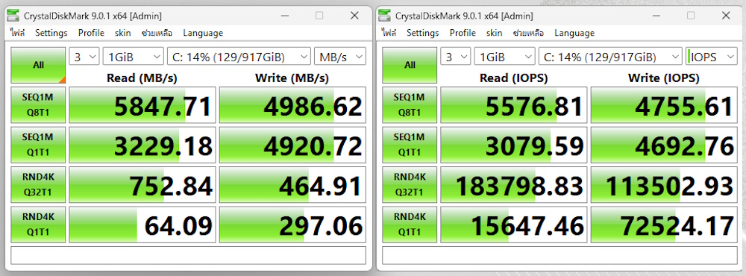Run All tests in left window
This screenshot has height=276, width=746.
click(x=38, y=65)
